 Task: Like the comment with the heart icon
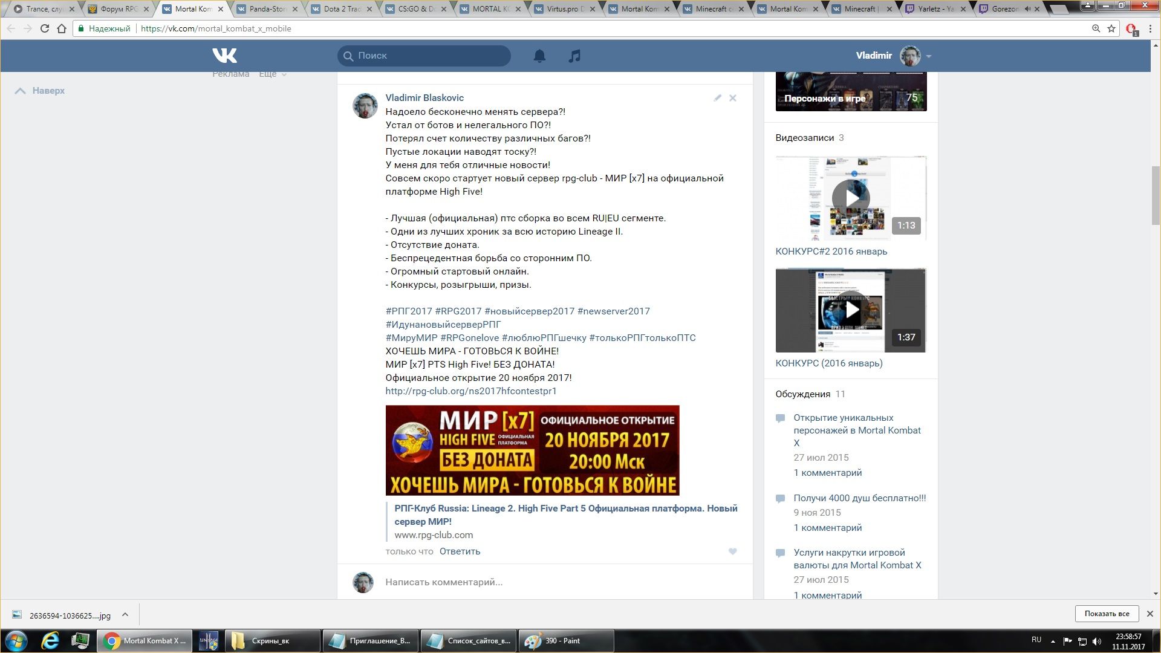pyautogui.click(x=732, y=551)
